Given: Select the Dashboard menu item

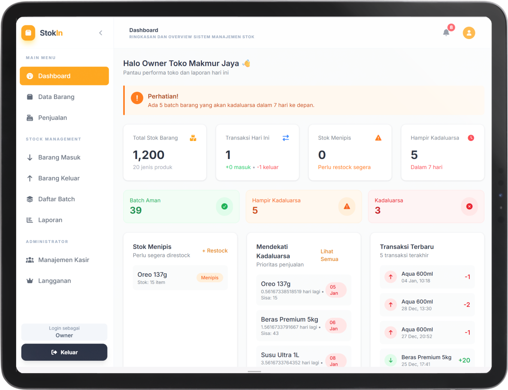Looking at the screenshot, I should point(64,76).
